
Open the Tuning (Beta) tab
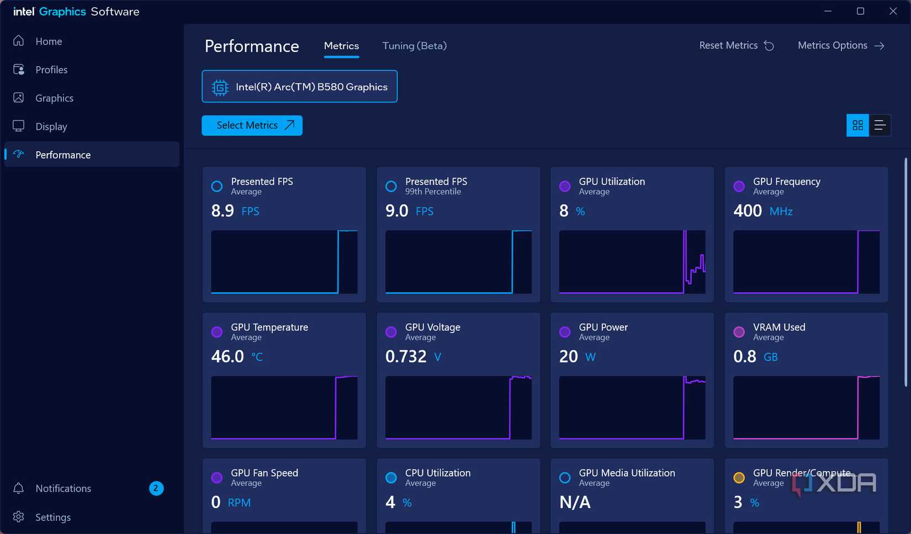click(414, 46)
